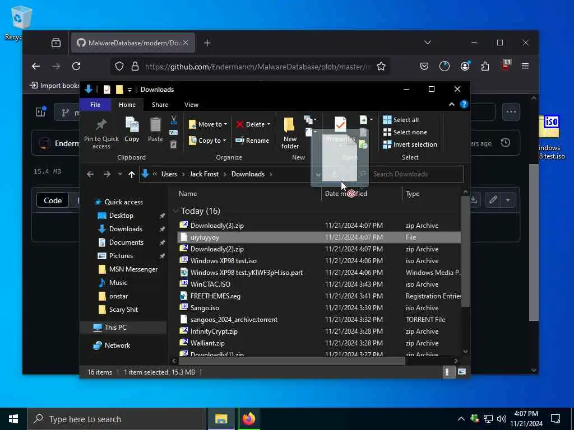Click Rename in the Organize group
574x430 pixels.
coord(252,141)
